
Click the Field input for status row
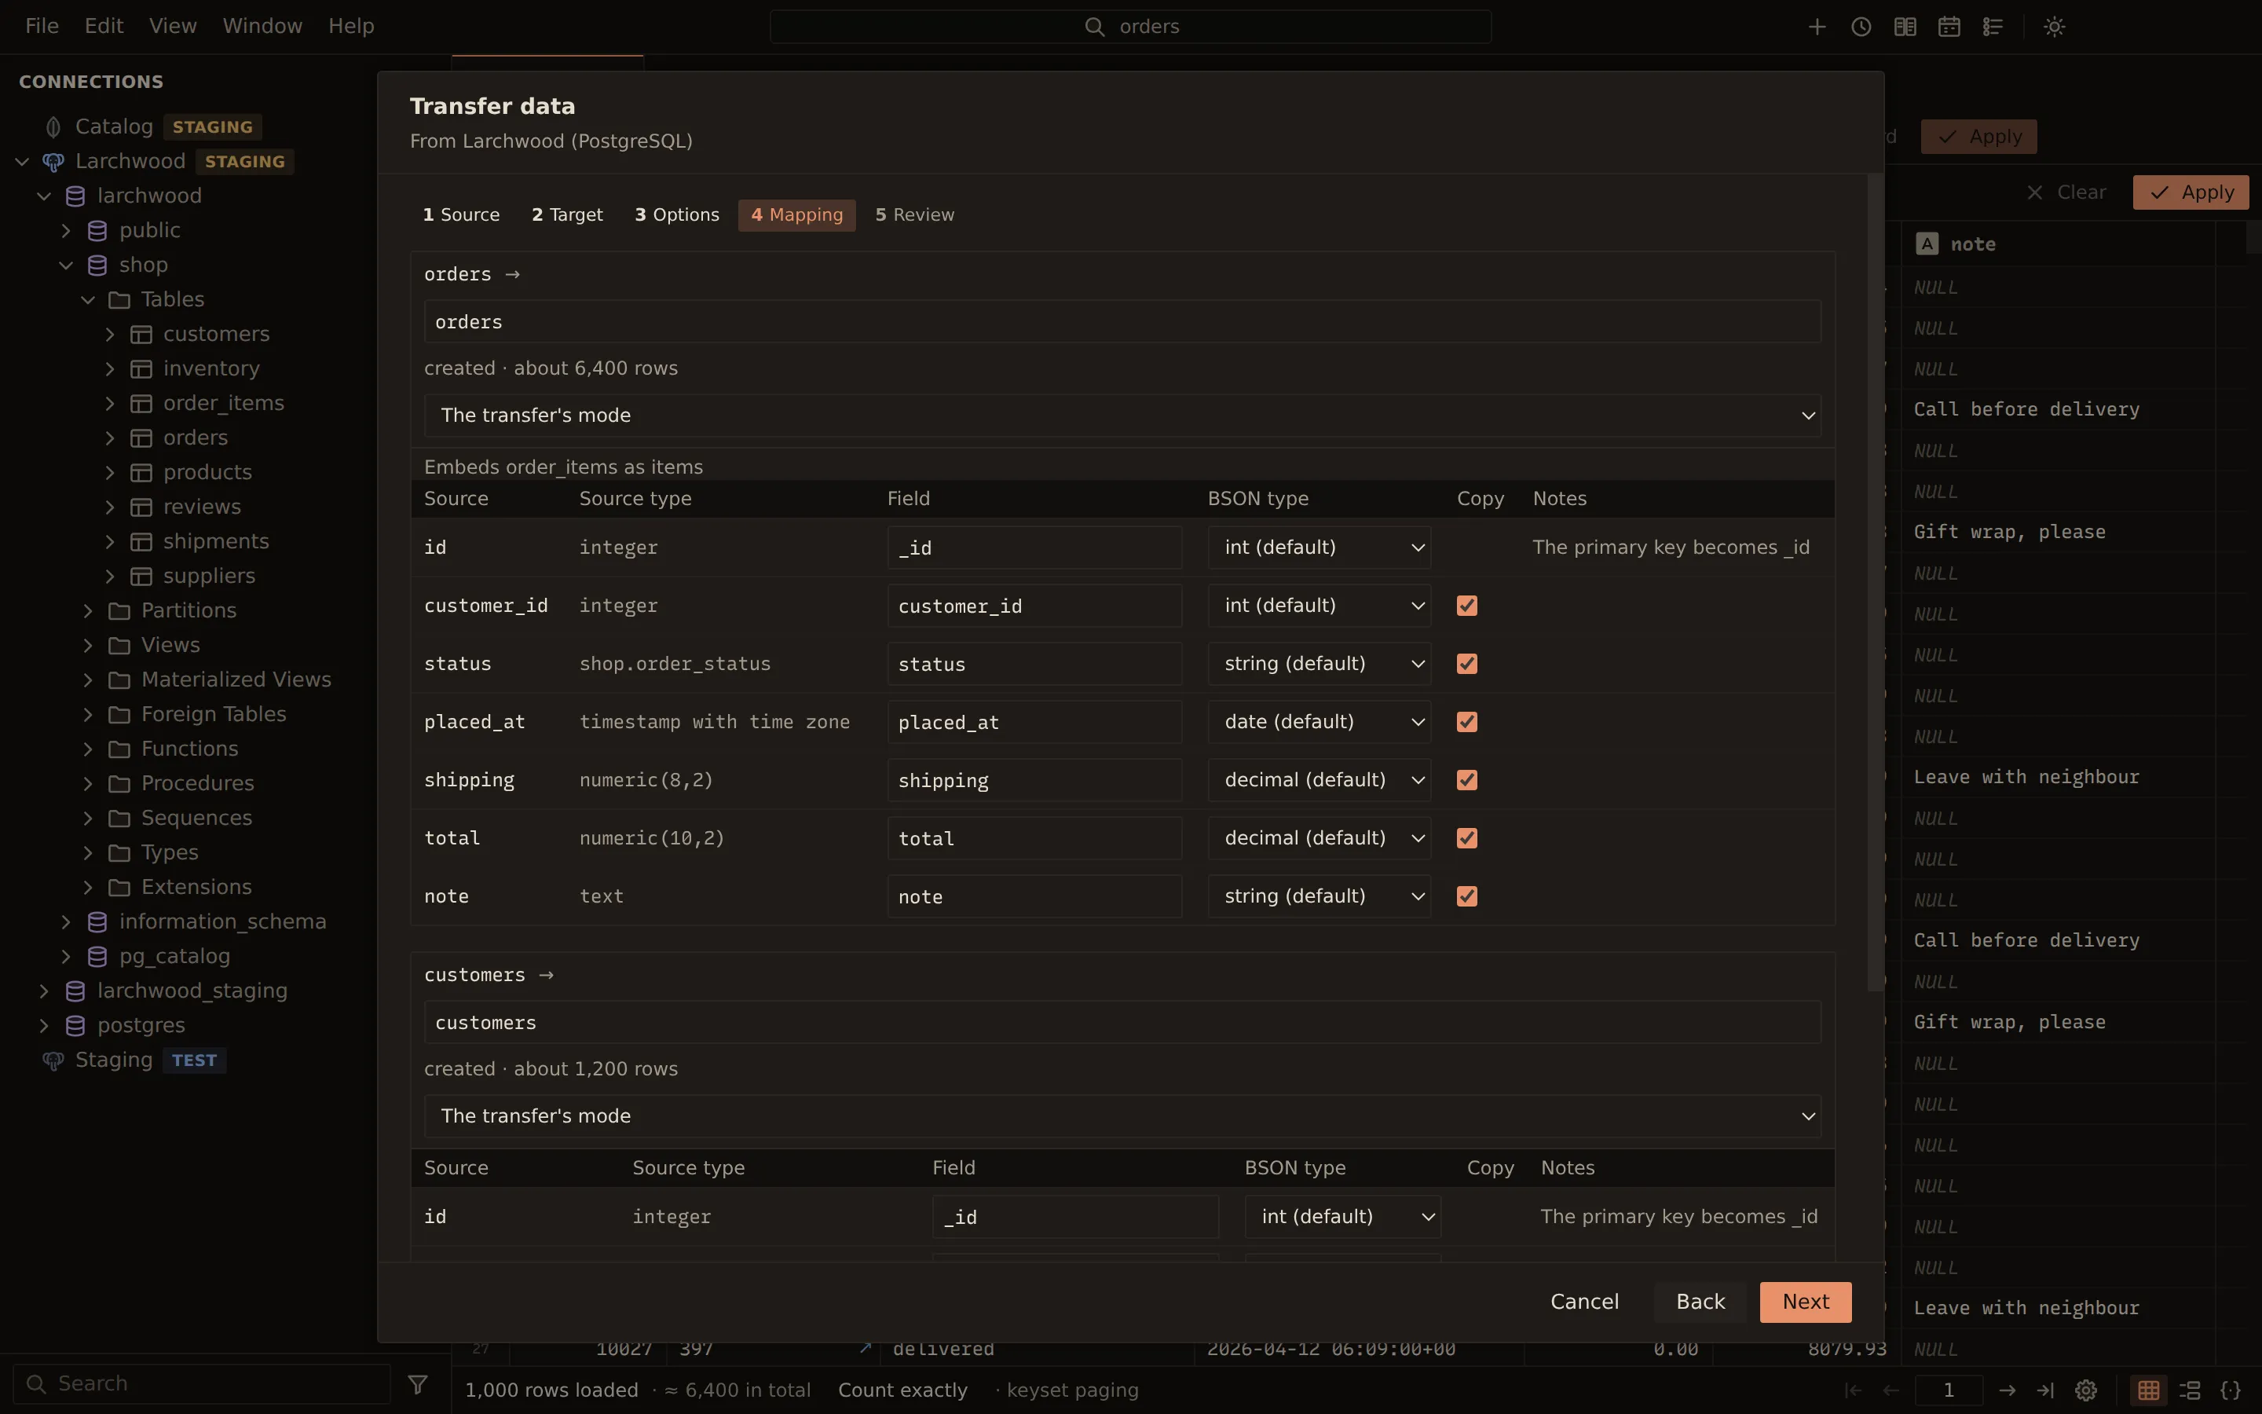pos(1034,664)
